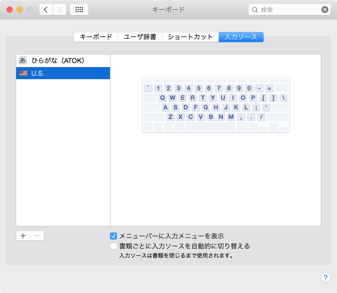Click into the 検索 search field

tap(290, 10)
